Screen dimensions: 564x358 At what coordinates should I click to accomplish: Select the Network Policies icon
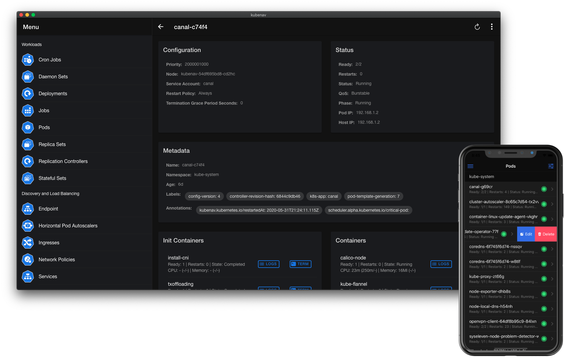point(27,259)
